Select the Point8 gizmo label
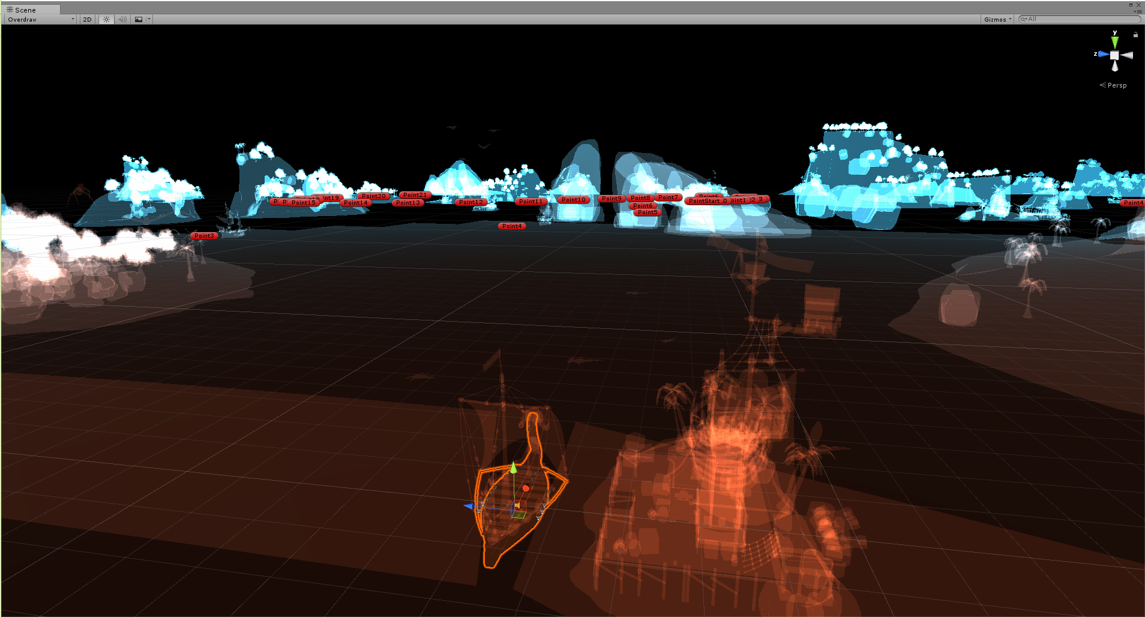The image size is (1145, 617). point(640,198)
